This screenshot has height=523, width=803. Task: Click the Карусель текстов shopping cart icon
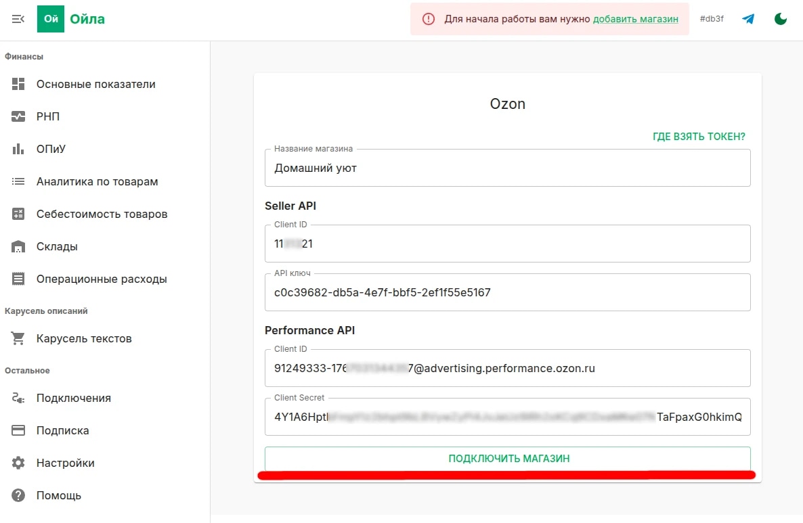click(x=18, y=338)
